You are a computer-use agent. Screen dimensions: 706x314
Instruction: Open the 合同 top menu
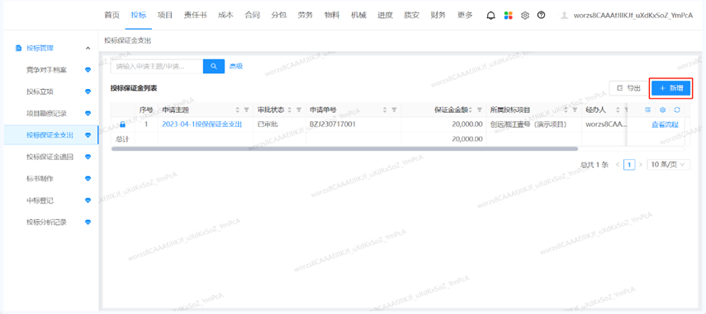(x=252, y=15)
